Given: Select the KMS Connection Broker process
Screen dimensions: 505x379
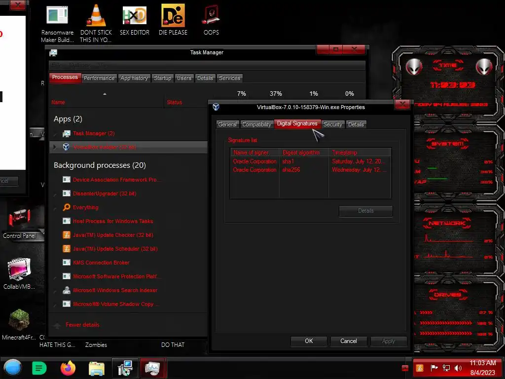Looking at the screenshot, I should coord(128,263).
